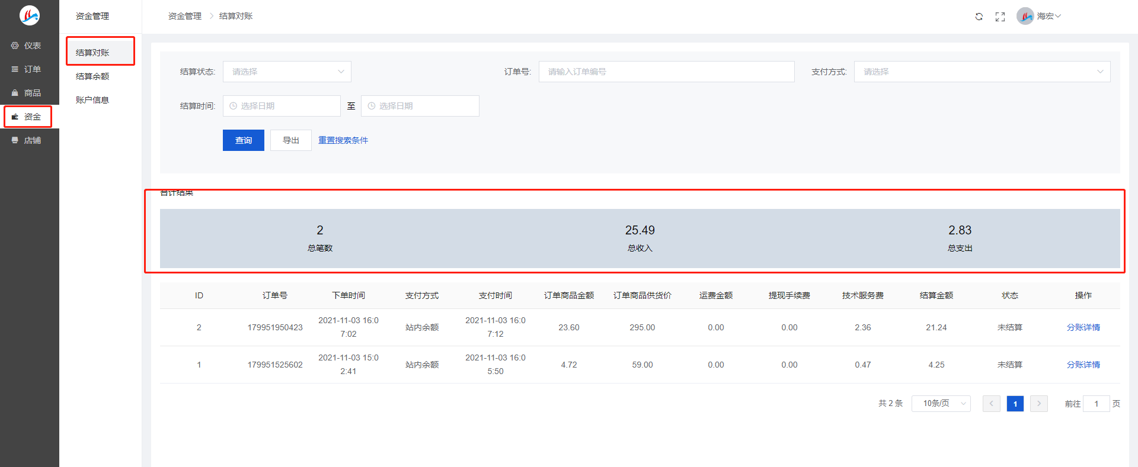Click the 订单号 column header
Viewport: 1138px width, 467px height.
275,295
